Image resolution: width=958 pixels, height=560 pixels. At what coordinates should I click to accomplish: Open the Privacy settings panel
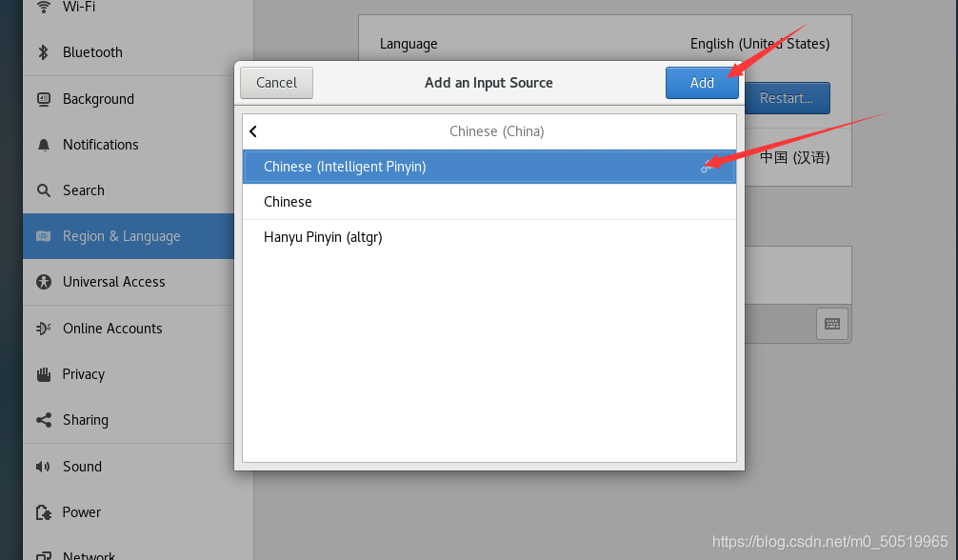[138, 374]
